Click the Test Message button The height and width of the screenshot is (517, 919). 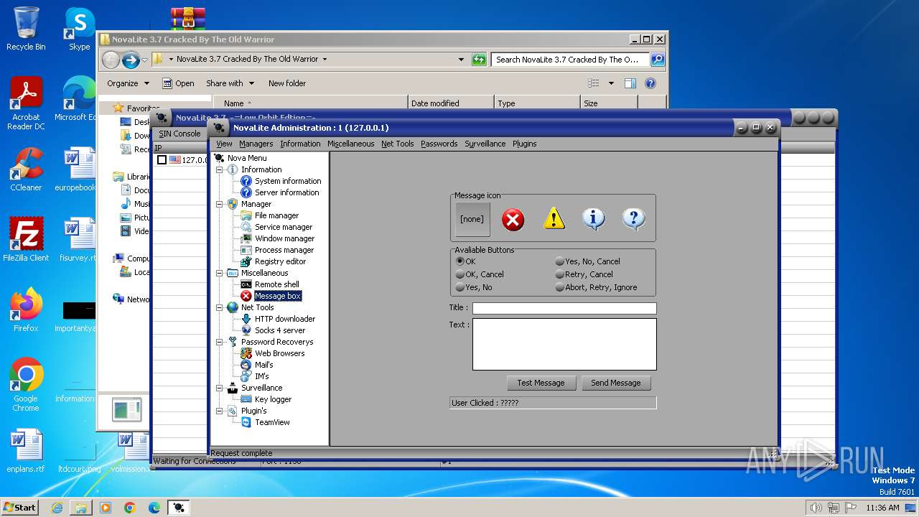pyautogui.click(x=541, y=383)
